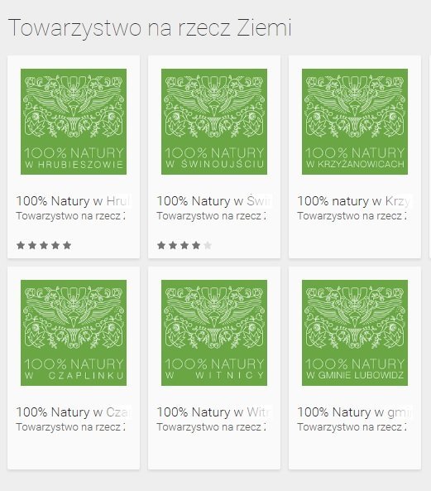Click the '100% Natury w Hru...' title
This screenshot has height=491, width=431.
(73, 200)
